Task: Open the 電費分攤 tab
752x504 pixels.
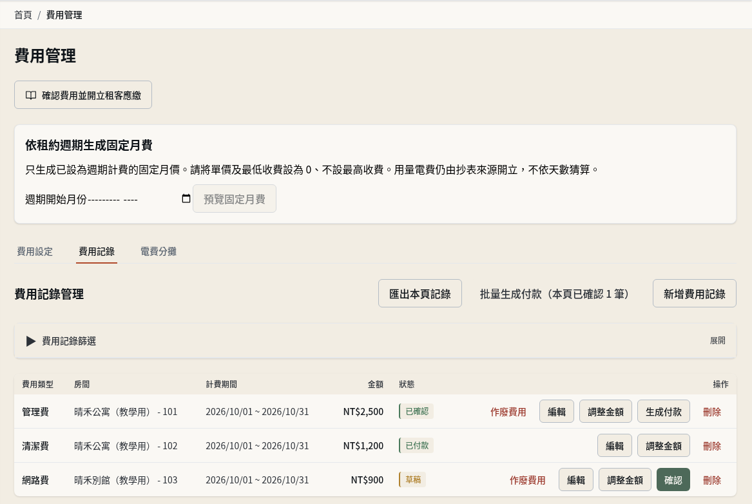Action: 159,251
